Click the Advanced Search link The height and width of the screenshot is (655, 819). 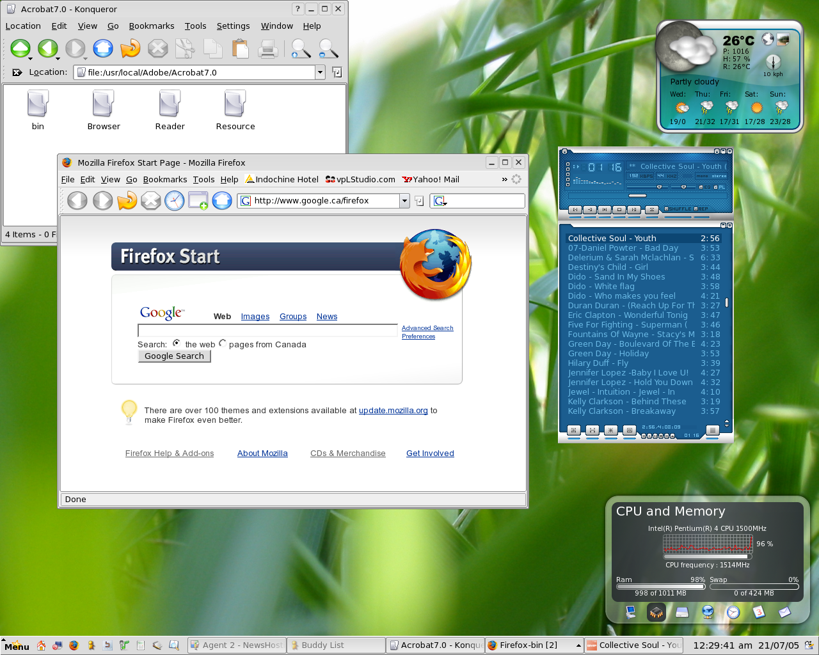[427, 328]
